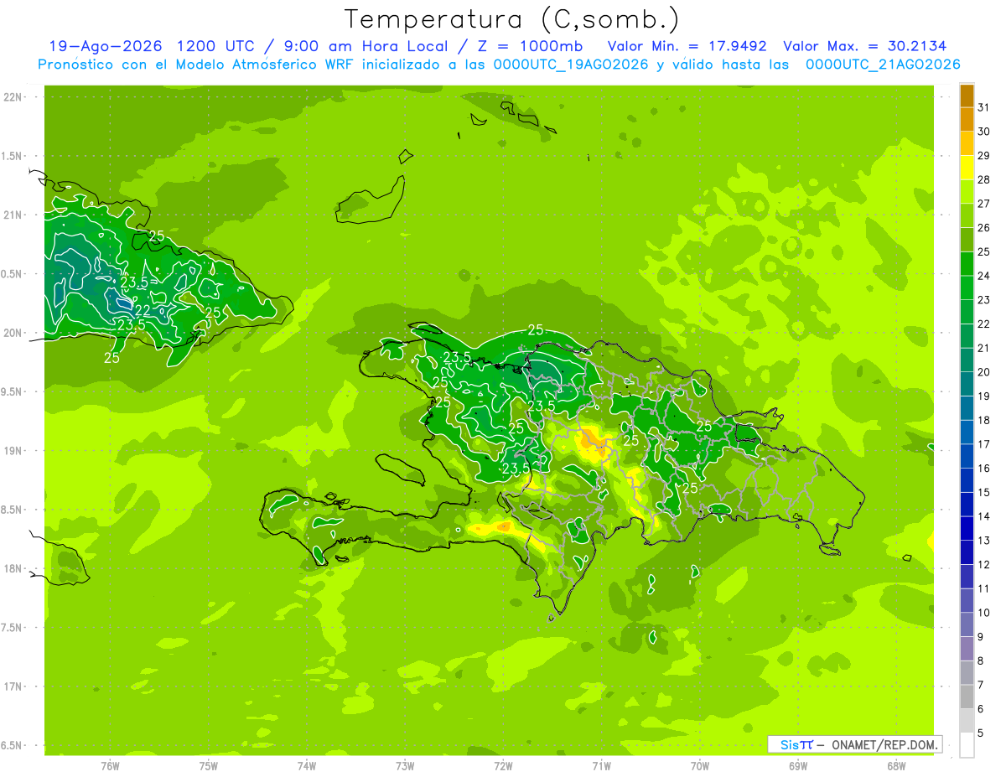Viewport: 1006px width, 777px height.
Task: Select the green 24–25 legend color swatch
Action: [x=967, y=264]
